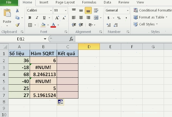Toggle Wrap Text
The width and height of the screenshot is (172, 117).
96,10
